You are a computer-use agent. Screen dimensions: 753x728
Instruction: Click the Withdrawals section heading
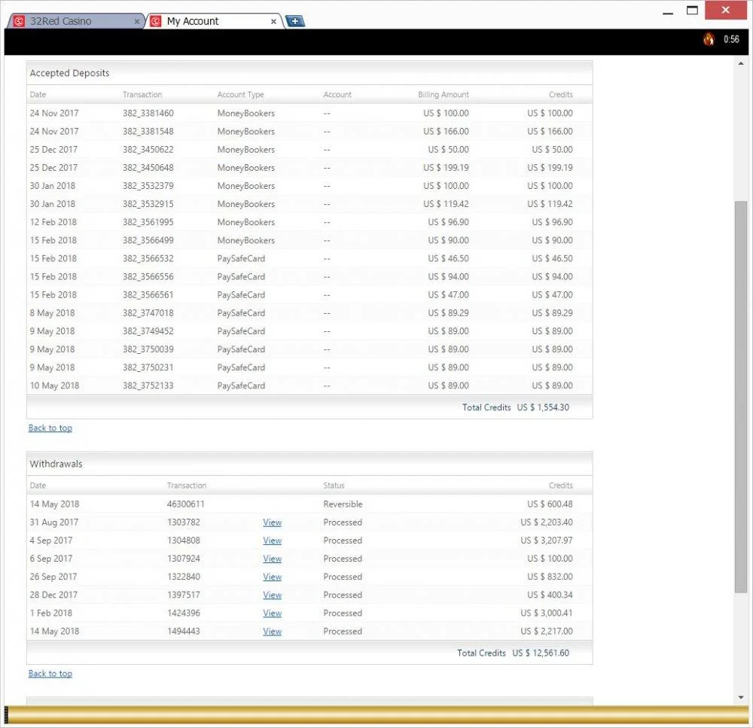coord(56,464)
